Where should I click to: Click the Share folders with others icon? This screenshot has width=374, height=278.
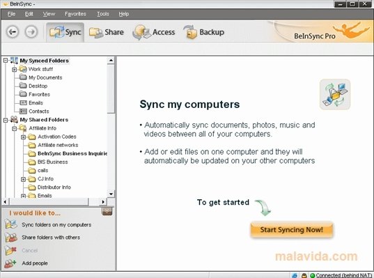[10, 237]
